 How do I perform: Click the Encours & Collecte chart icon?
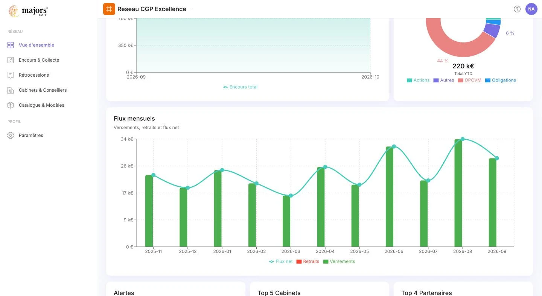pos(11,60)
